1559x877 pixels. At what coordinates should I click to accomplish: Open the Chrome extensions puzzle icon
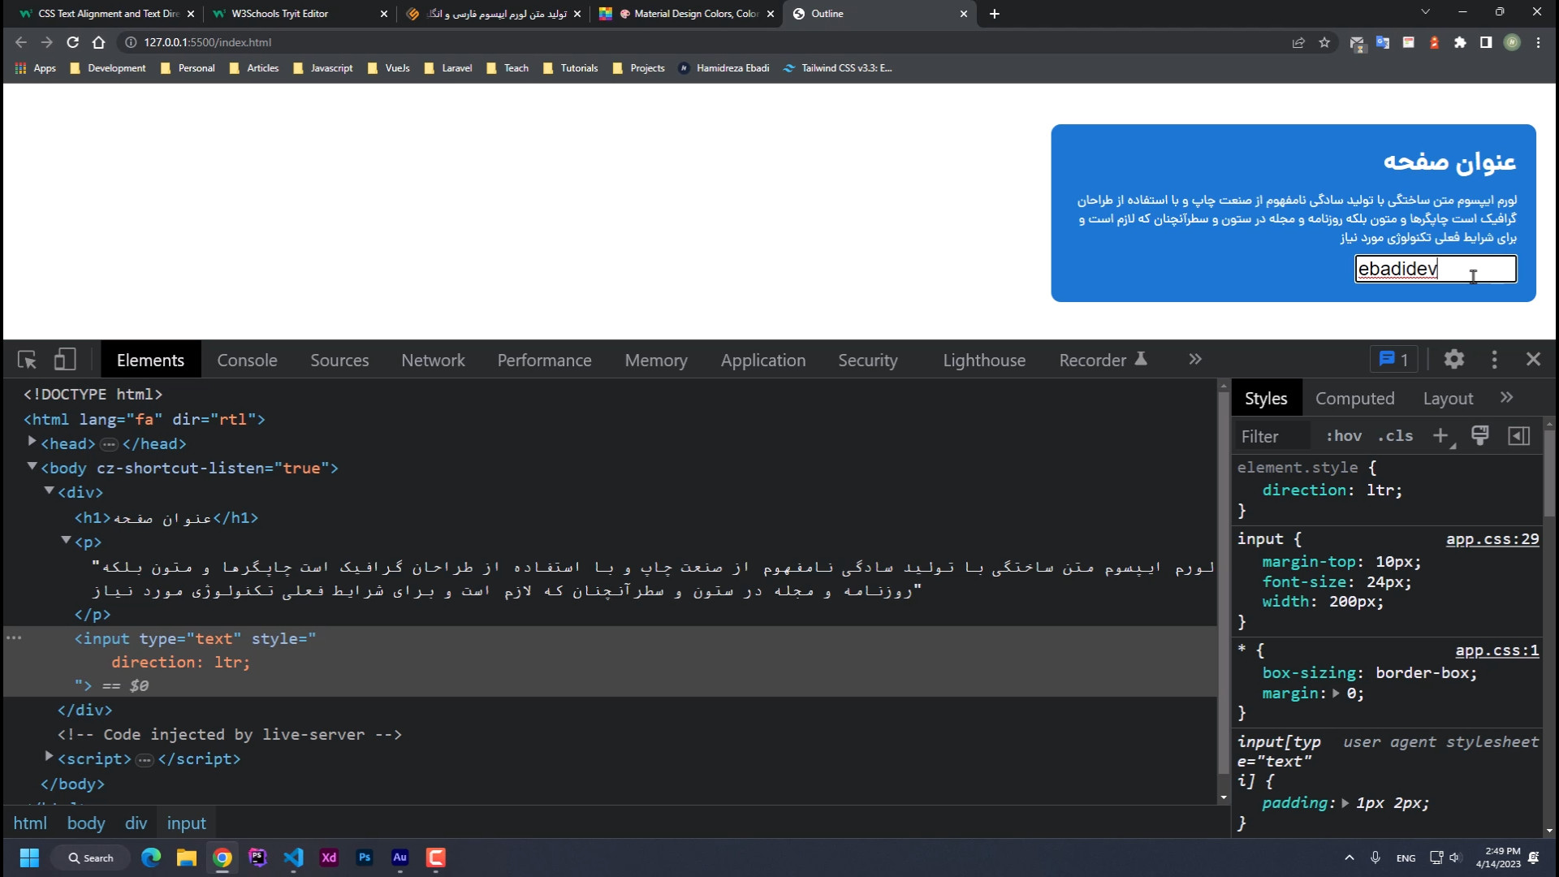click(1460, 42)
